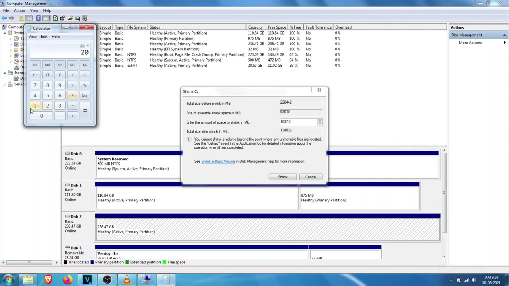Image resolution: width=509 pixels, height=286 pixels.
Task: Open VLC media player from the taskbar
Action: [x=127, y=280]
